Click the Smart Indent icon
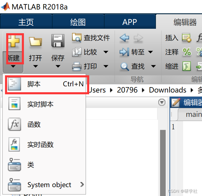Screen dimensions: 202x196 pos(187,66)
